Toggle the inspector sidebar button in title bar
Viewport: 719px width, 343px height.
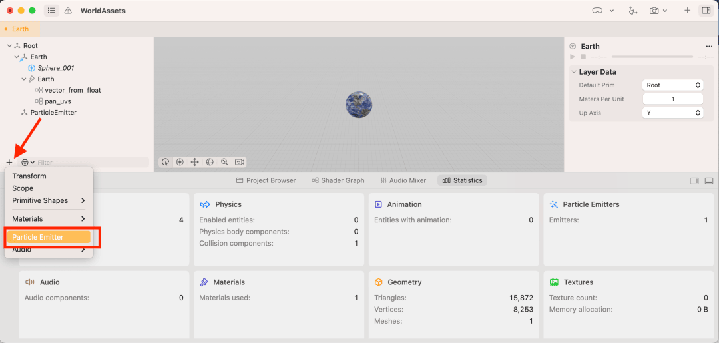click(x=706, y=11)
